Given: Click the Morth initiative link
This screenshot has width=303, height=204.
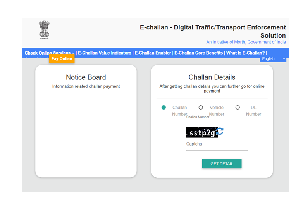Looking at the screenshot, I should point(246,42).
